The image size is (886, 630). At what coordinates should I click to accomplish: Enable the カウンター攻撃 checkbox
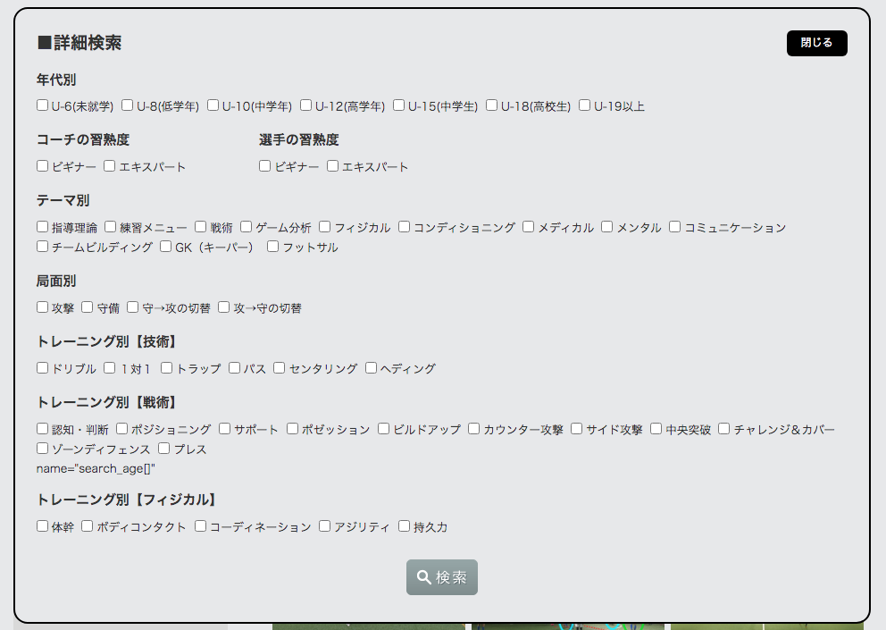pyautogui.click(x=474, y=429)
